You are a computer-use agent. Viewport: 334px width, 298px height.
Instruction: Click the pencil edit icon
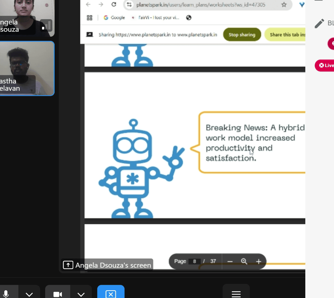point(319,23)
